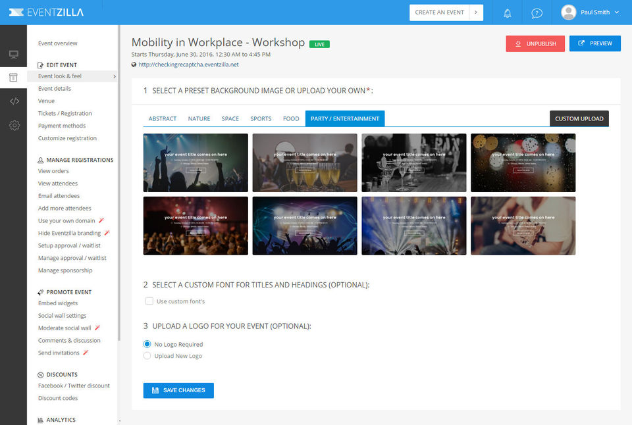
Task: Open Email attendees
Action: pos(59,196)
